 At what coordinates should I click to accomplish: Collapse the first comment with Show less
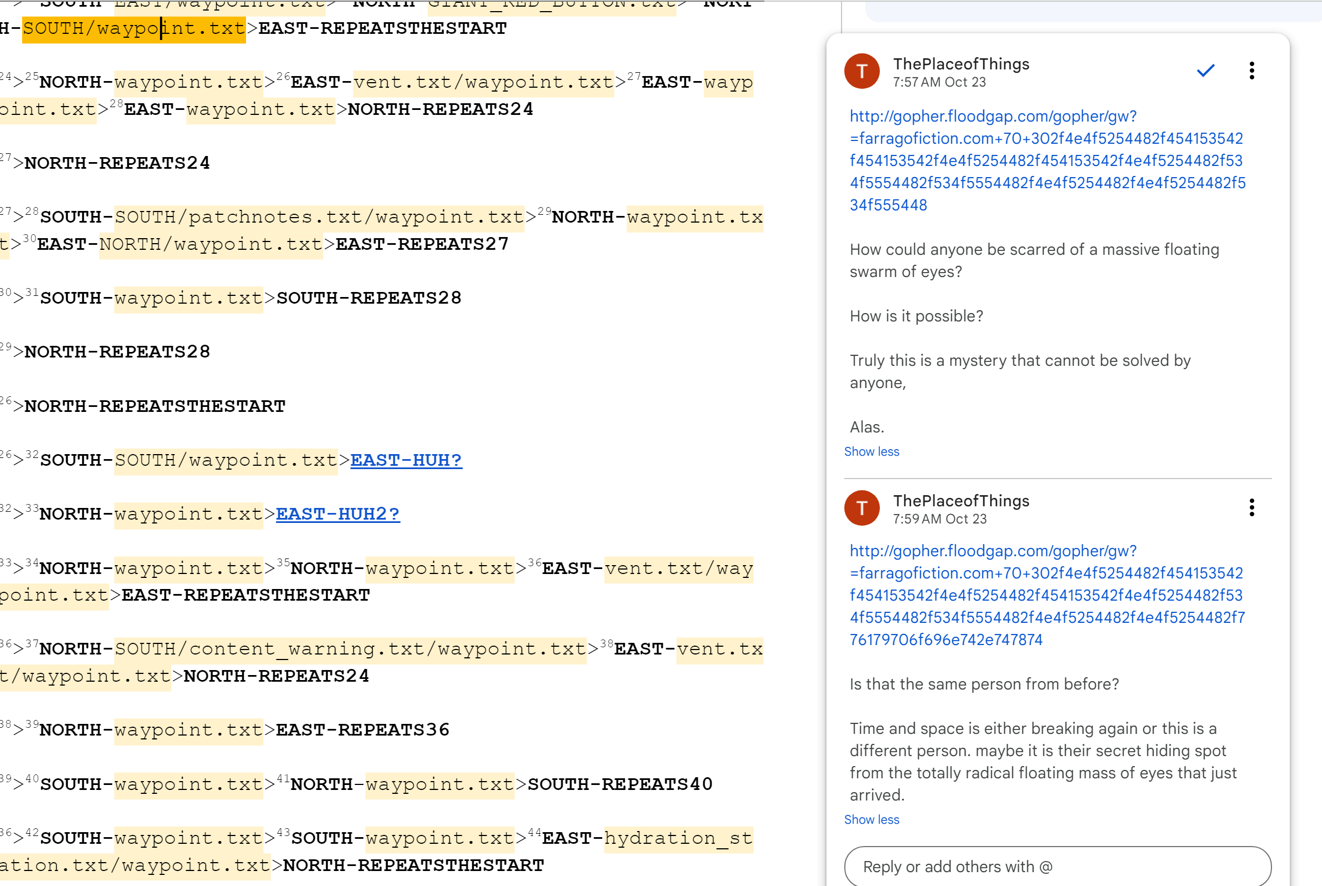click(x=871, y=451)
